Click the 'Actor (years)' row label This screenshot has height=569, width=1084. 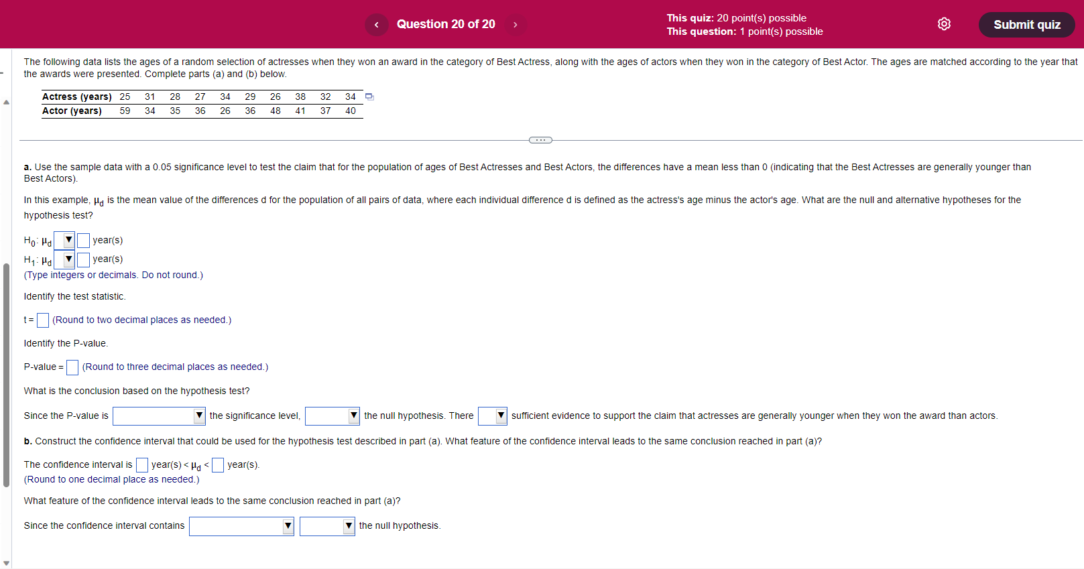(72, 111)
